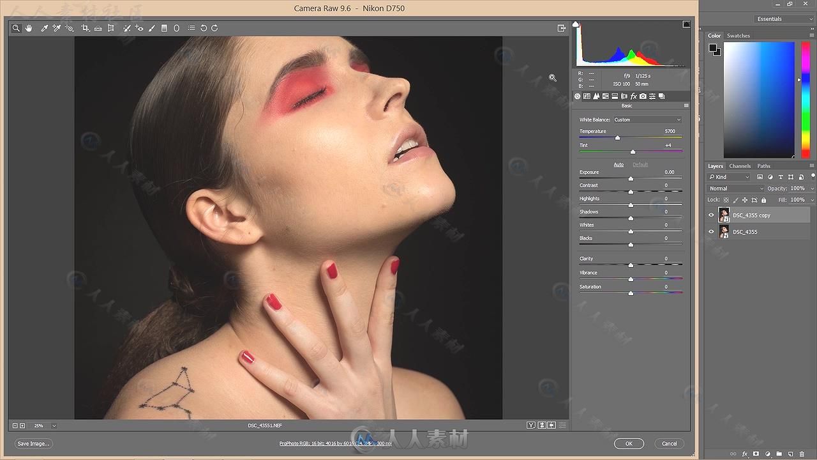
Task: Click OK to apply Camera Raw
Action: point(629,443)
